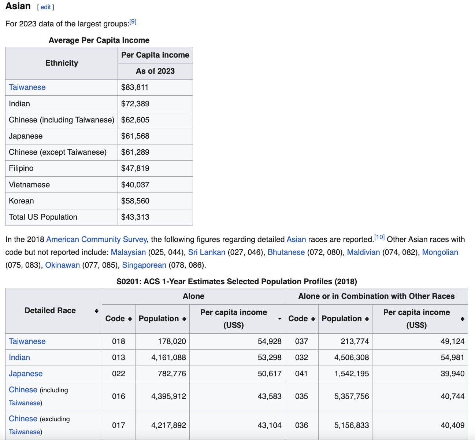
Task: Select Alone or in Combination header
Action: pyautogui.click(x=376, y=296)
